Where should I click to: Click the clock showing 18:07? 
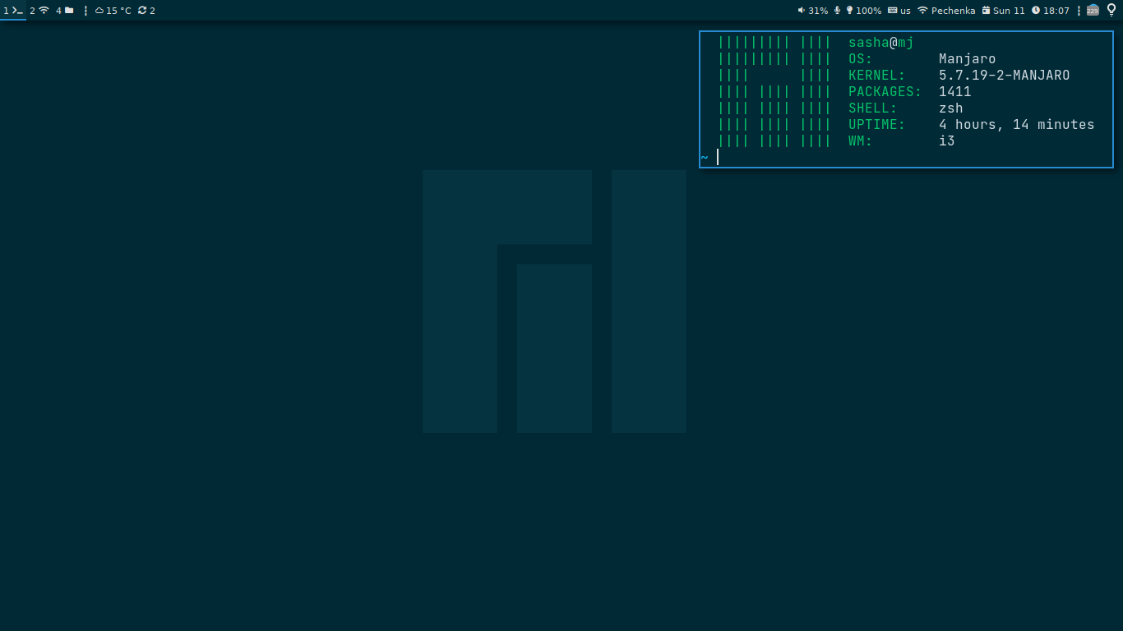pos(1051,11)
